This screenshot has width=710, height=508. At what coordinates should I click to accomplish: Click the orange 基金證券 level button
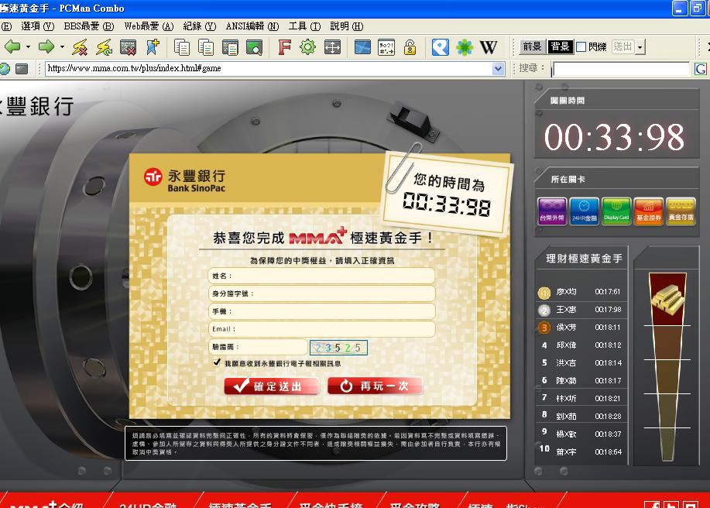pyautogui.click(x=648, y=211)
